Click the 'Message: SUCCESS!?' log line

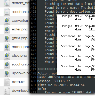pyautogui.click(x=54, y=81)
